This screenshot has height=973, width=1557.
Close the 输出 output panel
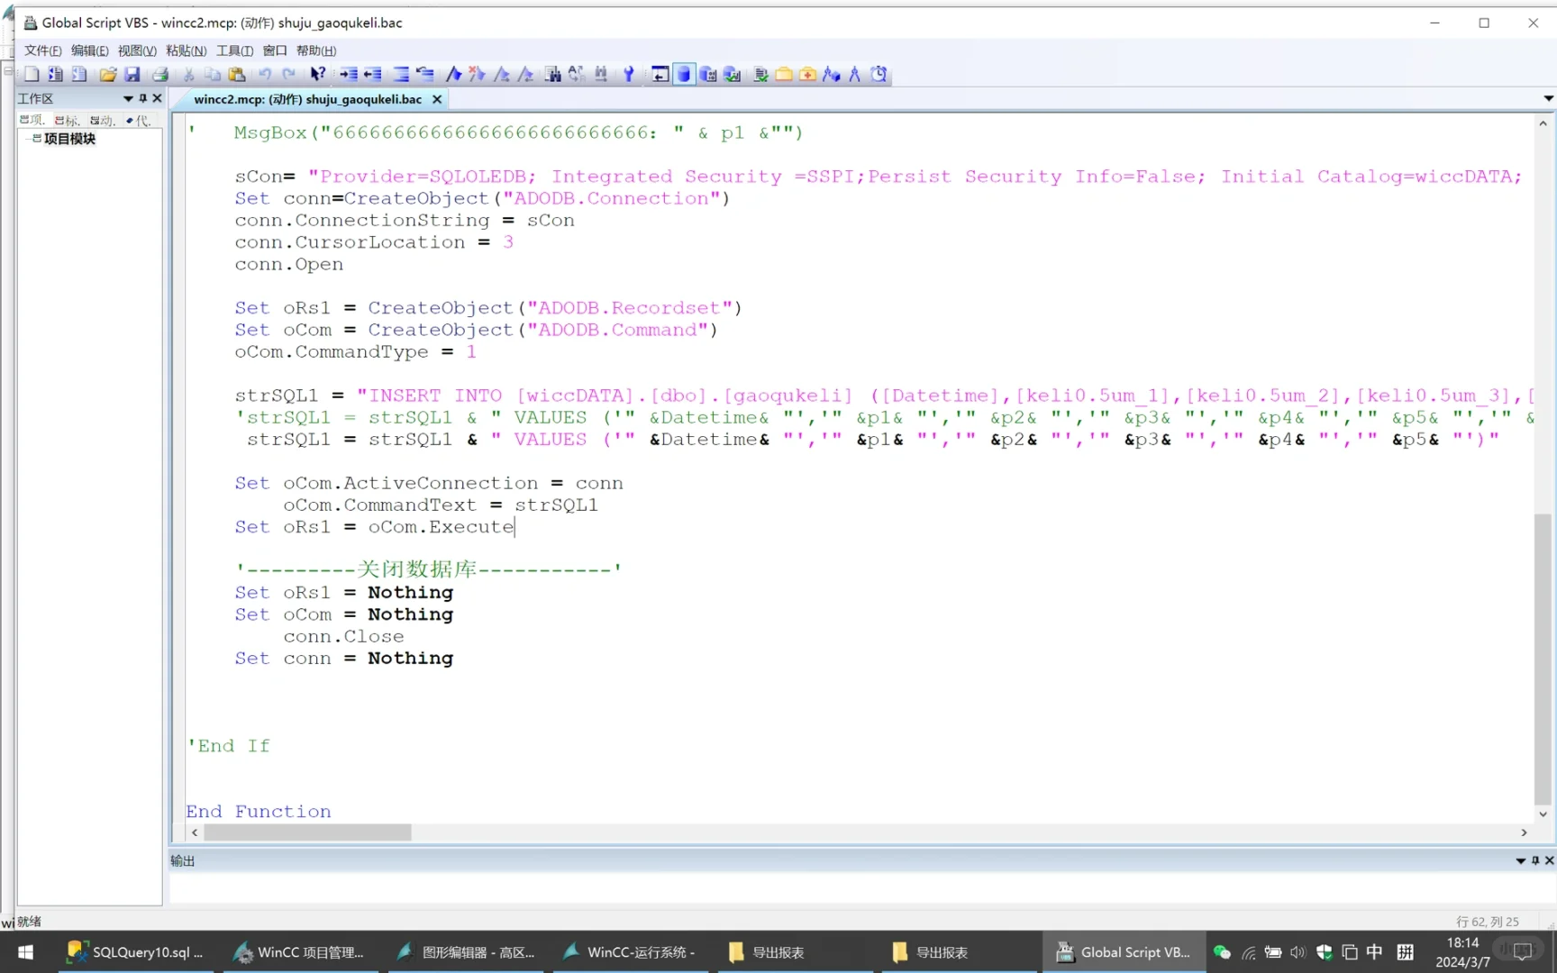pyautogui.click(x=1550, y=860)
